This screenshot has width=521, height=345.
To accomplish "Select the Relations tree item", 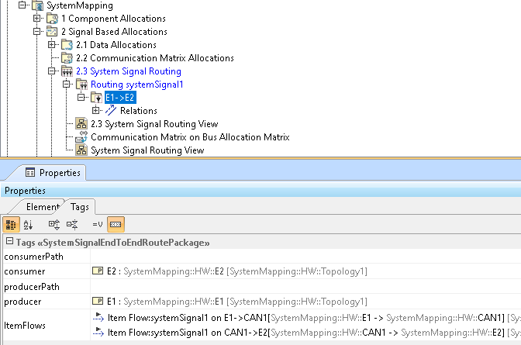I will 139,111.
